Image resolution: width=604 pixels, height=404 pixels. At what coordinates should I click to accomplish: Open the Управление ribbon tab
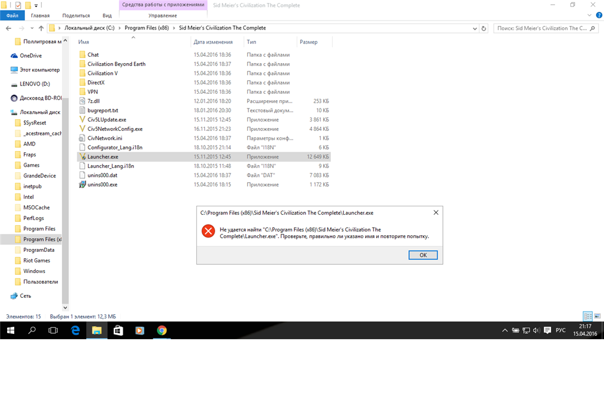click(163, 15)
